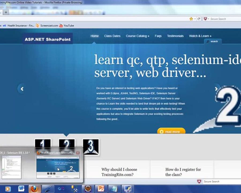Switch to the Selenium IDE 1.3.0 window preview
This screenshot has width=241, height=193.
(11, 167)
